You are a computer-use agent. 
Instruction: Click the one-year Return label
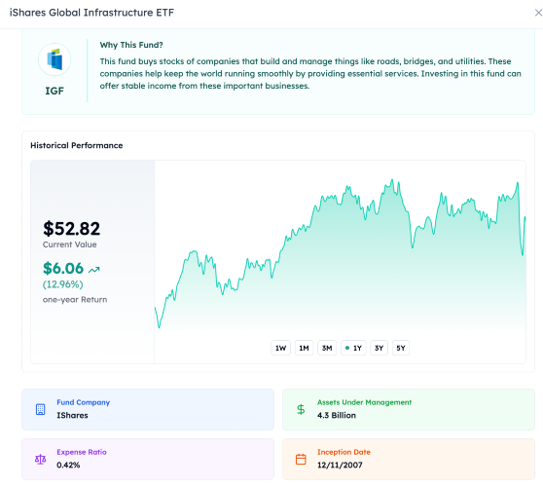click(x=75, y=300)
